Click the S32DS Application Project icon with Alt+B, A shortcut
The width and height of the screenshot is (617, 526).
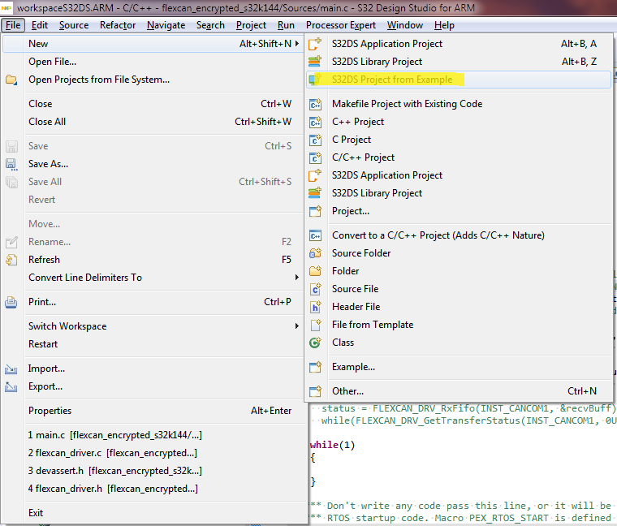(315, 44)
